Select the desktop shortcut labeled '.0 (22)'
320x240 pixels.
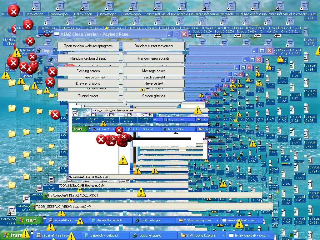tap(309, 39)
